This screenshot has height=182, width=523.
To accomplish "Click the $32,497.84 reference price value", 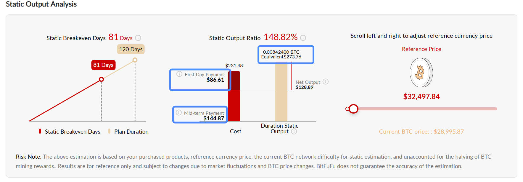I will 421,96.
